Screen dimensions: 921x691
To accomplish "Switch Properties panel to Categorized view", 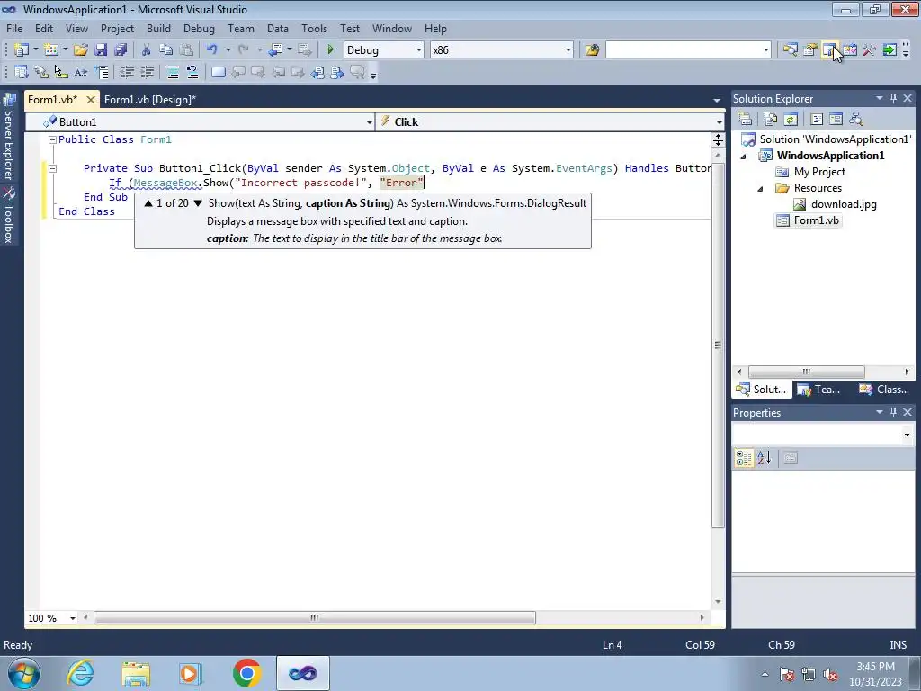I will click(744, 458).
